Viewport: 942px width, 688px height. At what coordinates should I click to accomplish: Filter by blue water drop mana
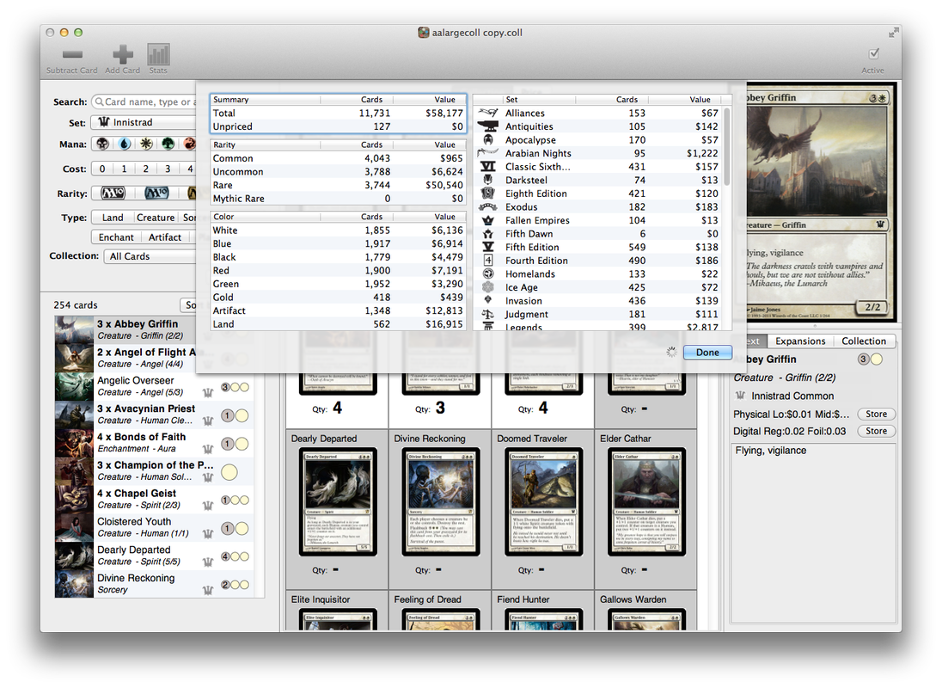coord(125,144)
